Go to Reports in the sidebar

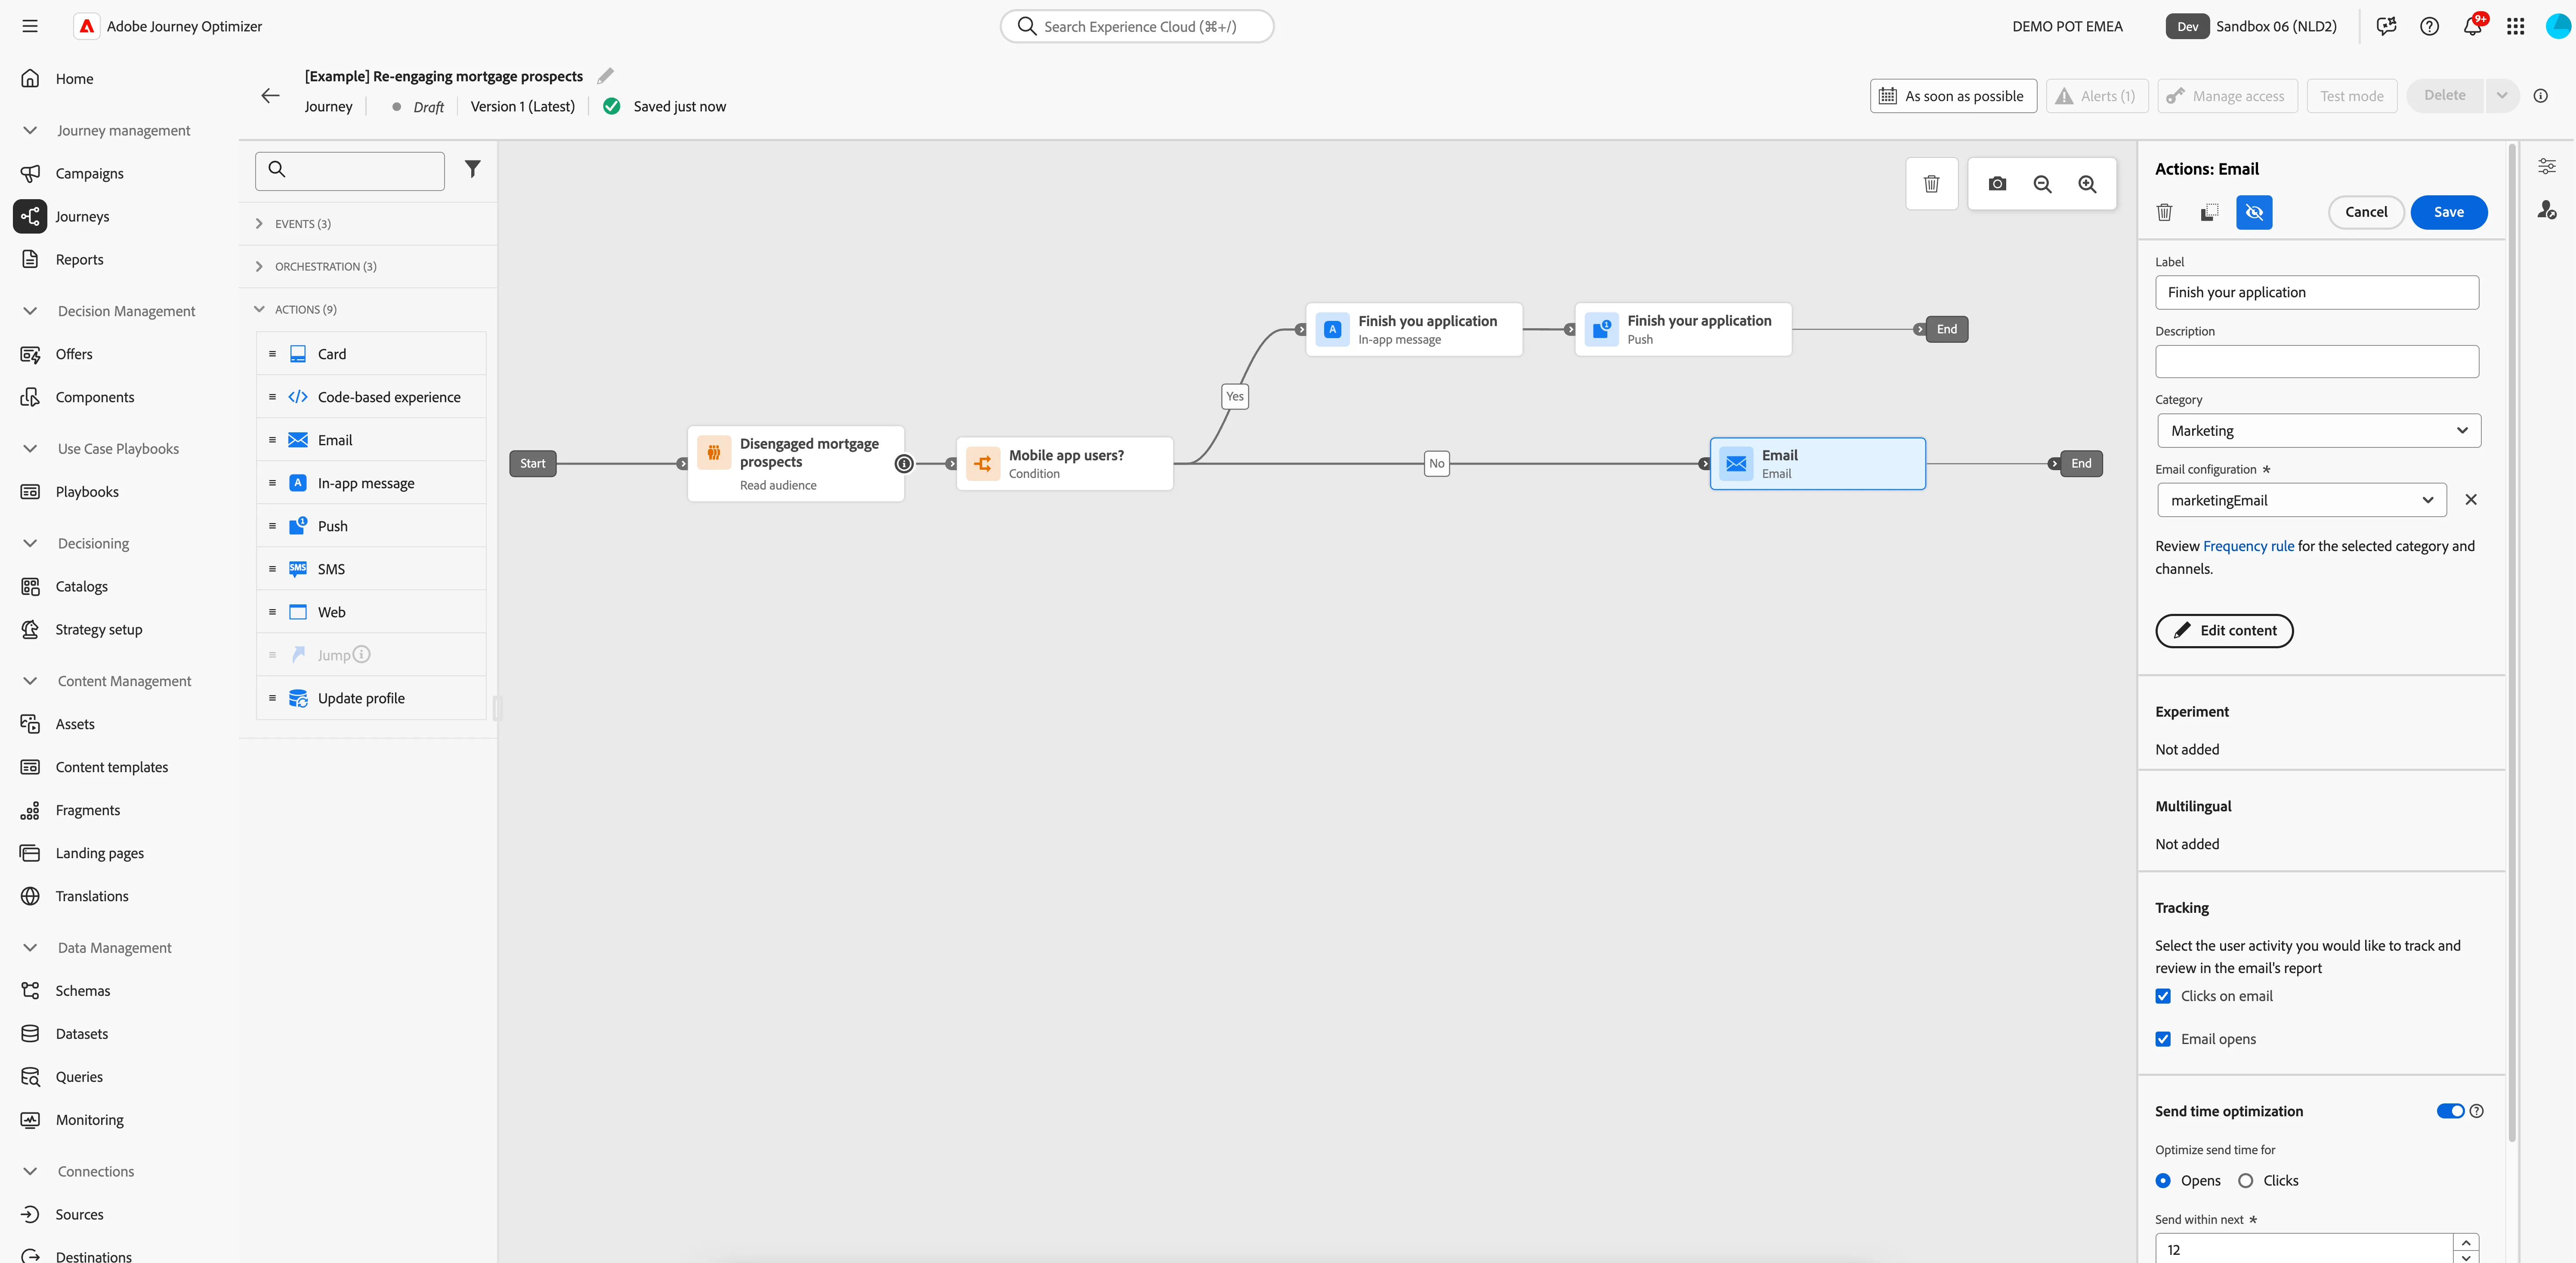coord(79,260)
